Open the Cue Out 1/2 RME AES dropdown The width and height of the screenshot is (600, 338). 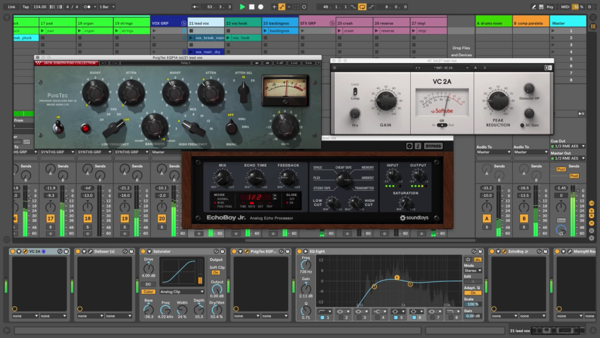pyautogui.click(x=568, y=146)
